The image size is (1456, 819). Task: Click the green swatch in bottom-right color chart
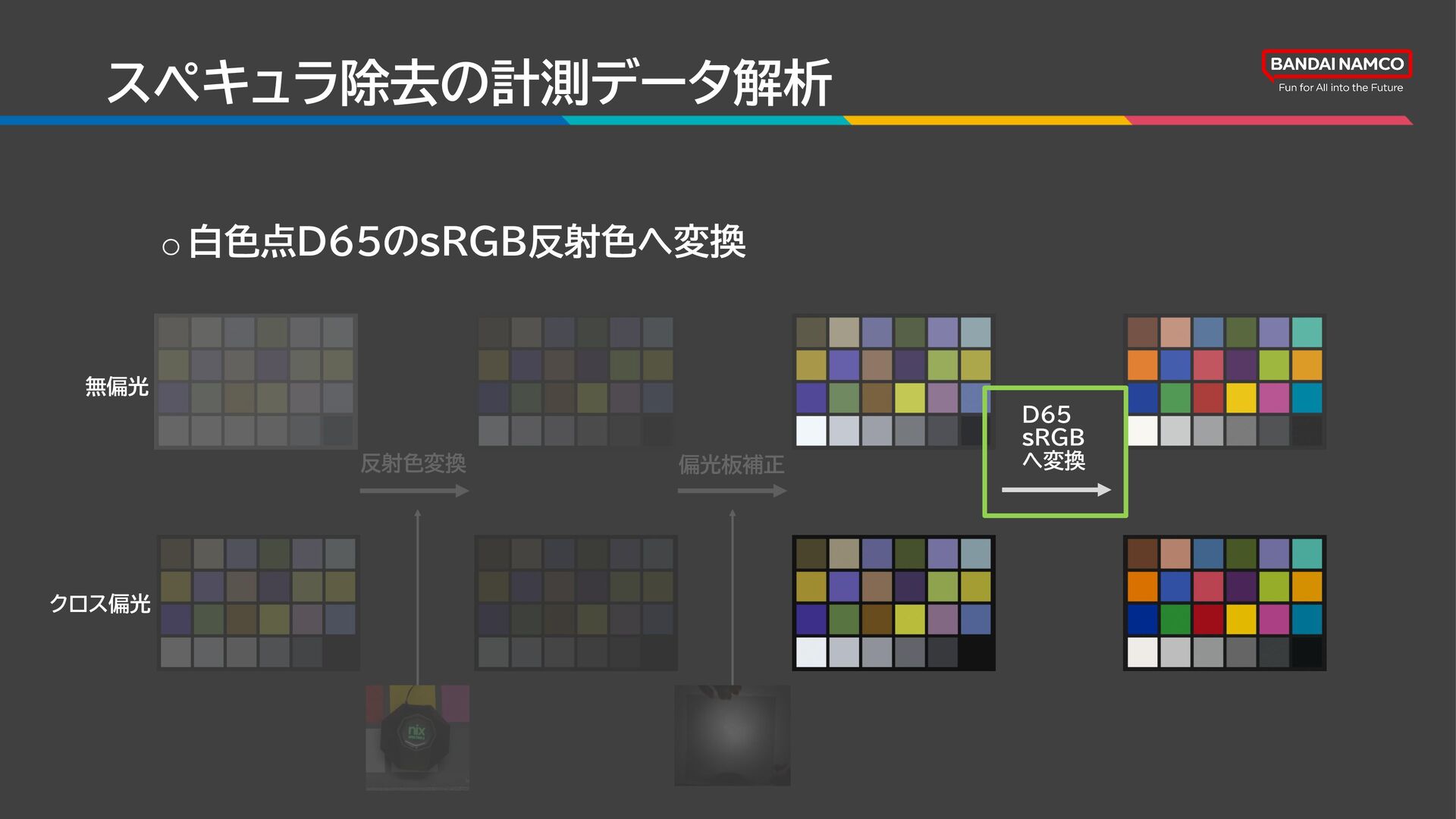(1175, 620)
